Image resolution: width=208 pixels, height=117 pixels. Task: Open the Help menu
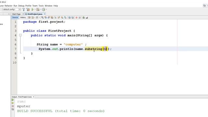click(56, 6)
